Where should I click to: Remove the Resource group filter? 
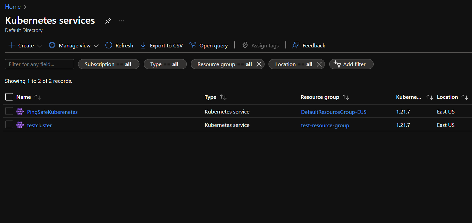coord(259,64)
